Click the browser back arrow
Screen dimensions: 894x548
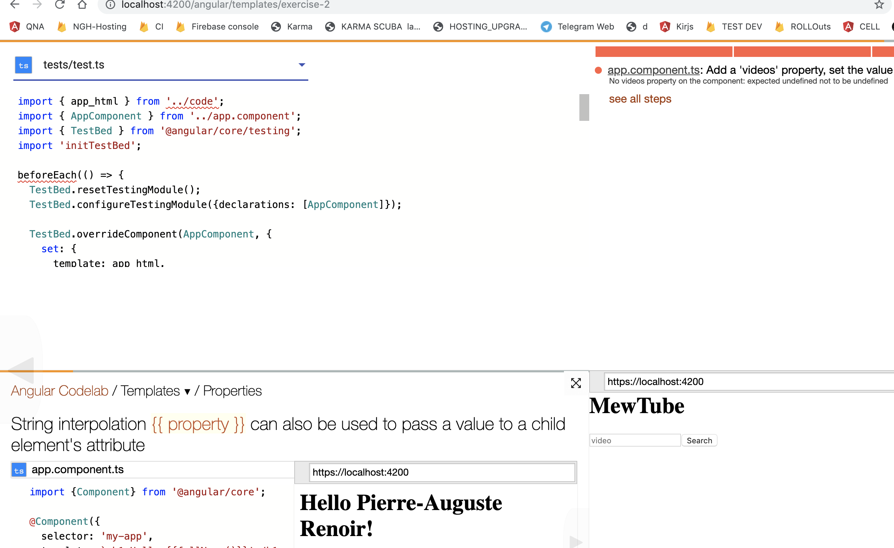[x=15, y=5]
